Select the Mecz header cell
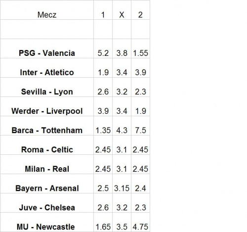The height and width of the screenshot is (232, 247). click(x=47, y=10)
